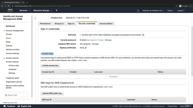Viewport: 193px width, 108px height.
Task: Change language via English (US) selector
Action: (26, 106)
